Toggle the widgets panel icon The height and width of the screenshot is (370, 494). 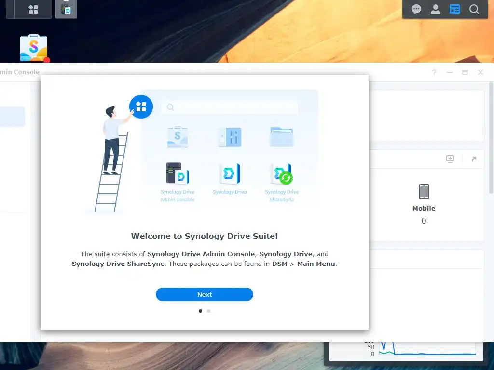coord(454,9)
